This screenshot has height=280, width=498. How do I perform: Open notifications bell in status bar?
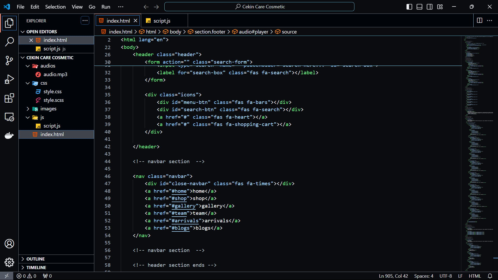click(490, 276)
